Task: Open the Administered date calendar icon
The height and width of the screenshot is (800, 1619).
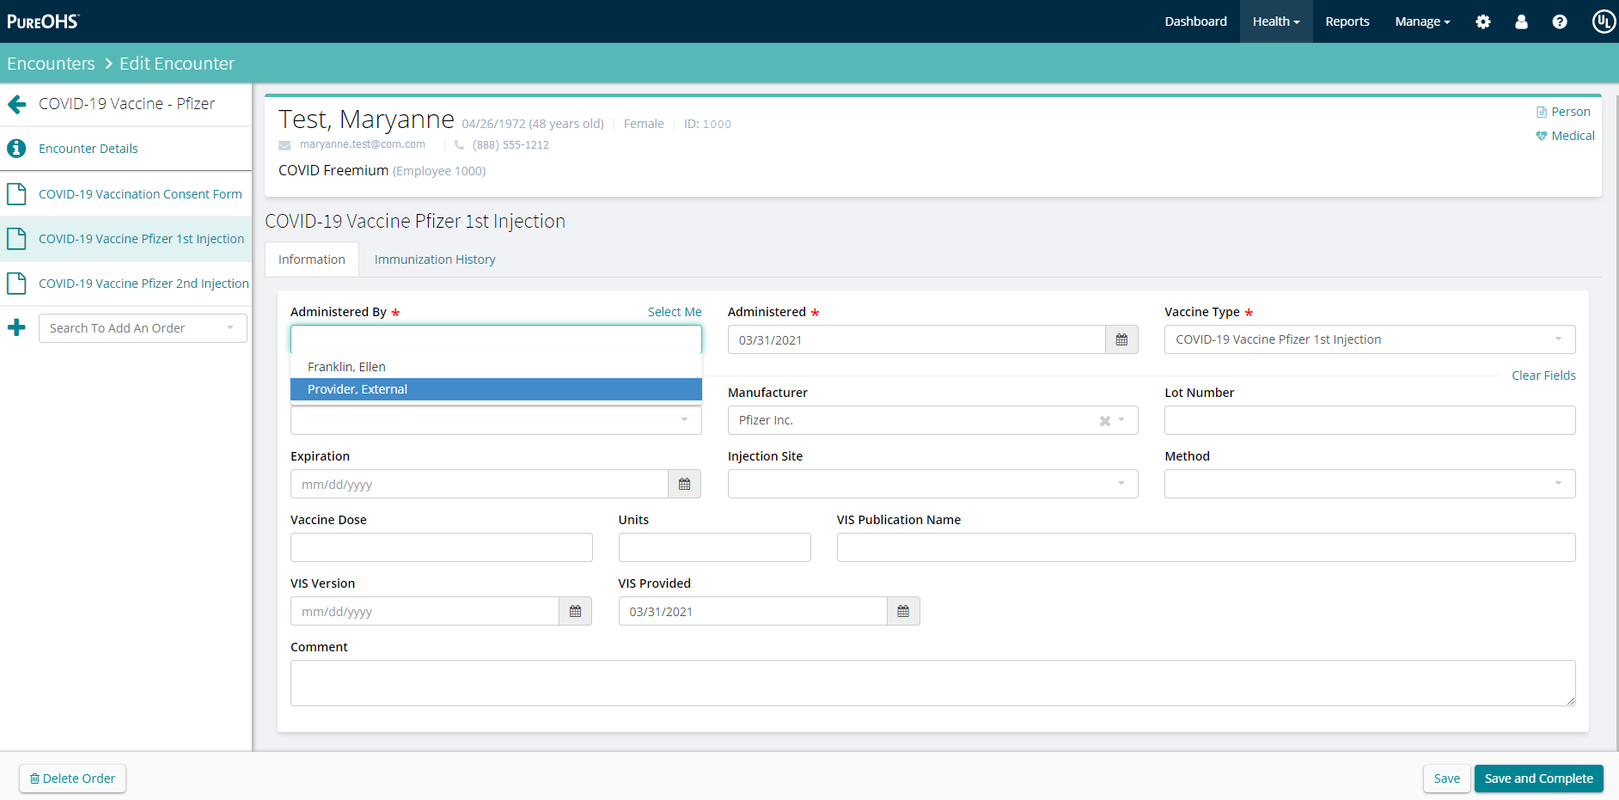Action: (x=1121, y=339)
